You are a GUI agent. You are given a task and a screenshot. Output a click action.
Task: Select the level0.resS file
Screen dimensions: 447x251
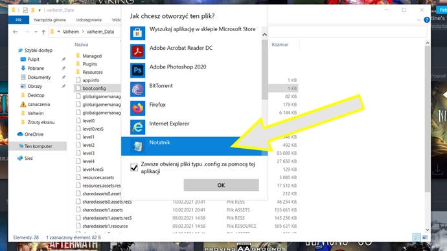coord(93,129)
